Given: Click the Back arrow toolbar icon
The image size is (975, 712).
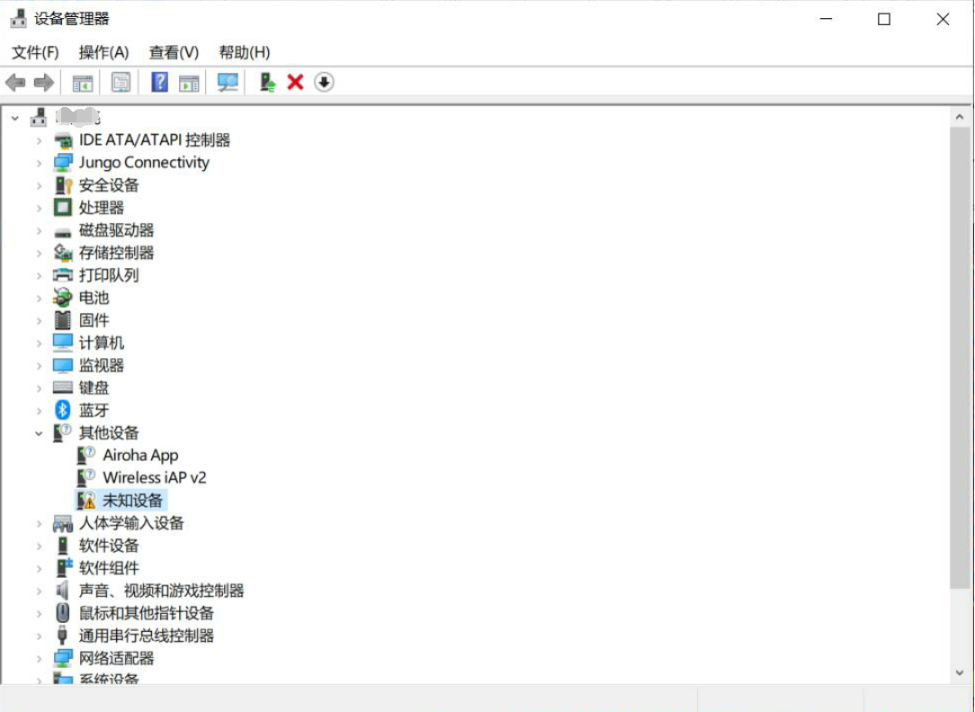Looking at the screenshot, I should pos(15,82).
